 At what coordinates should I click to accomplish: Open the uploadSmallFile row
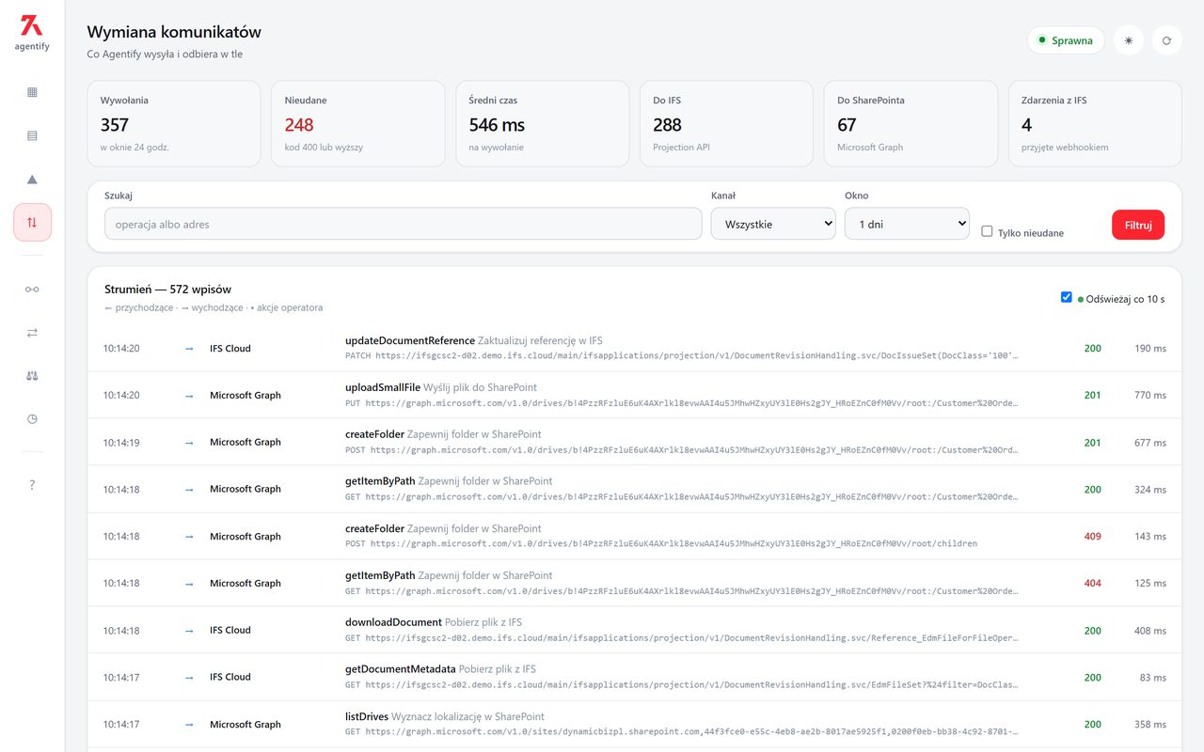[635, 395]
